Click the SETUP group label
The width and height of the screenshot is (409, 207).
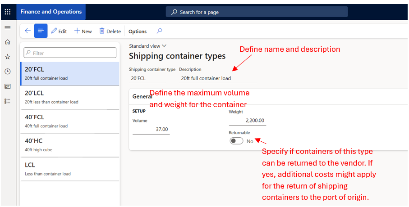(139, 111)
